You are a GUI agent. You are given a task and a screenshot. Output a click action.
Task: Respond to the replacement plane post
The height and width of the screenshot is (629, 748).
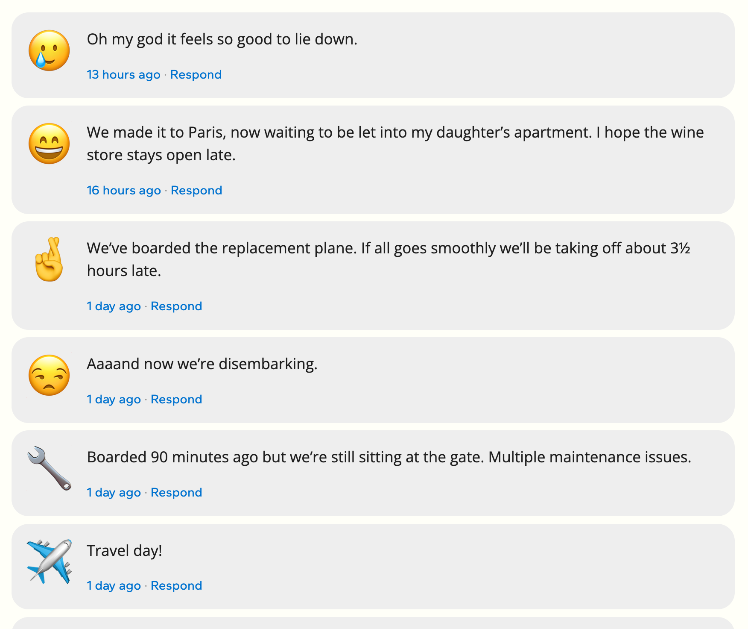(176, 306)
